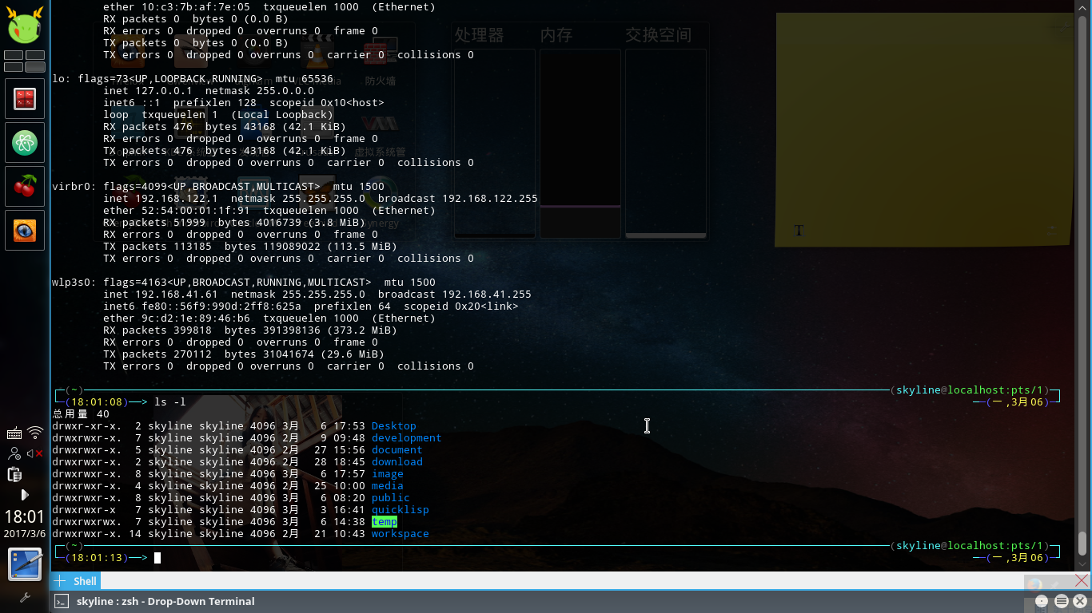The height and width of the screenshot is (613, 1092).
Task: Click the terminal vertical scrollbar handle
Action: click(1082, 544)
